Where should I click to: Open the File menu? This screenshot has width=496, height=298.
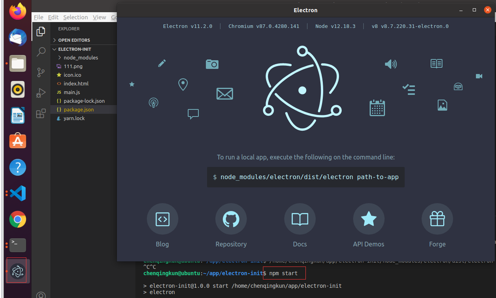[x=38, y=17]
